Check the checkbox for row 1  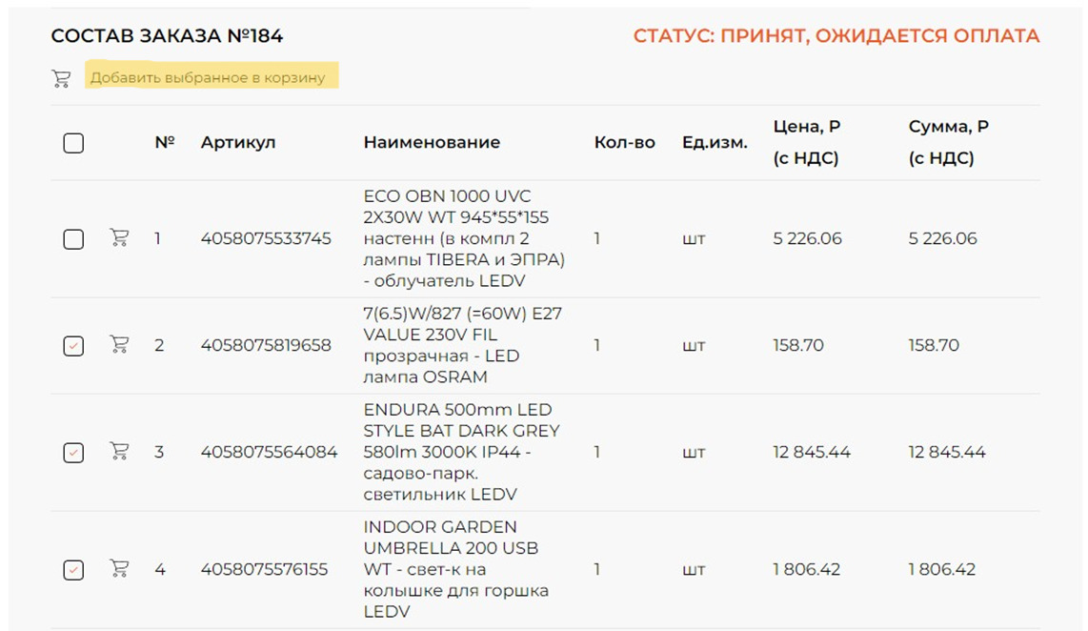[x=73, y=238]
